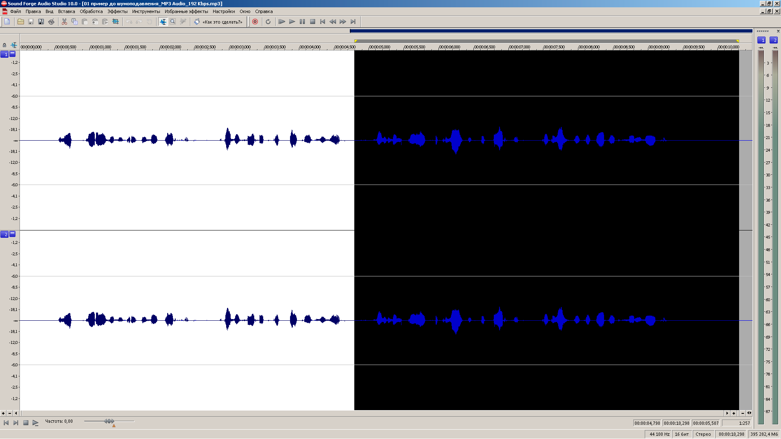Screen dimensions: 781x439
Task: Save the current file
Action: pyautogui.click(x=31, y=22)
